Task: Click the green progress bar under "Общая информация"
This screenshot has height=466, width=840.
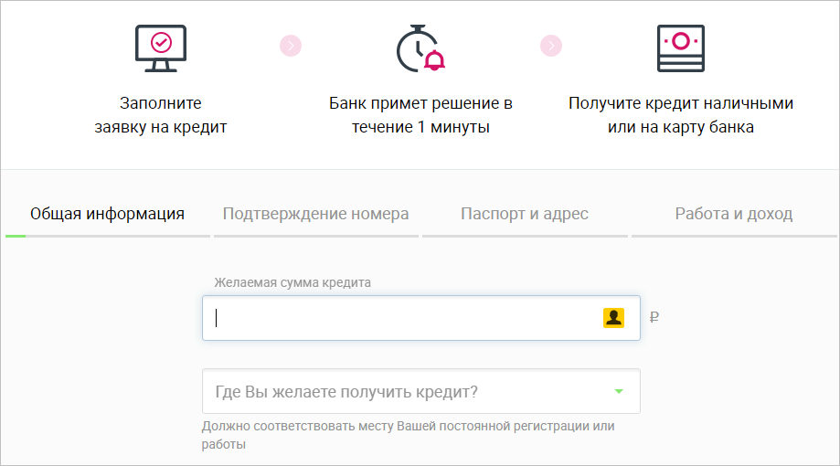Action: [x=16, y=236]
